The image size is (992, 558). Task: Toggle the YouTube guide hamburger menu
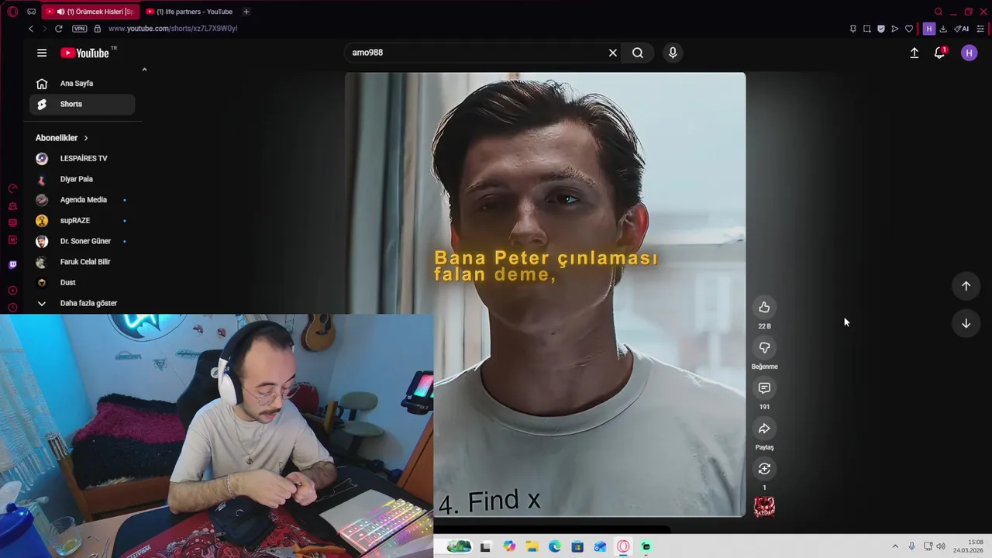tap(42, 53)
